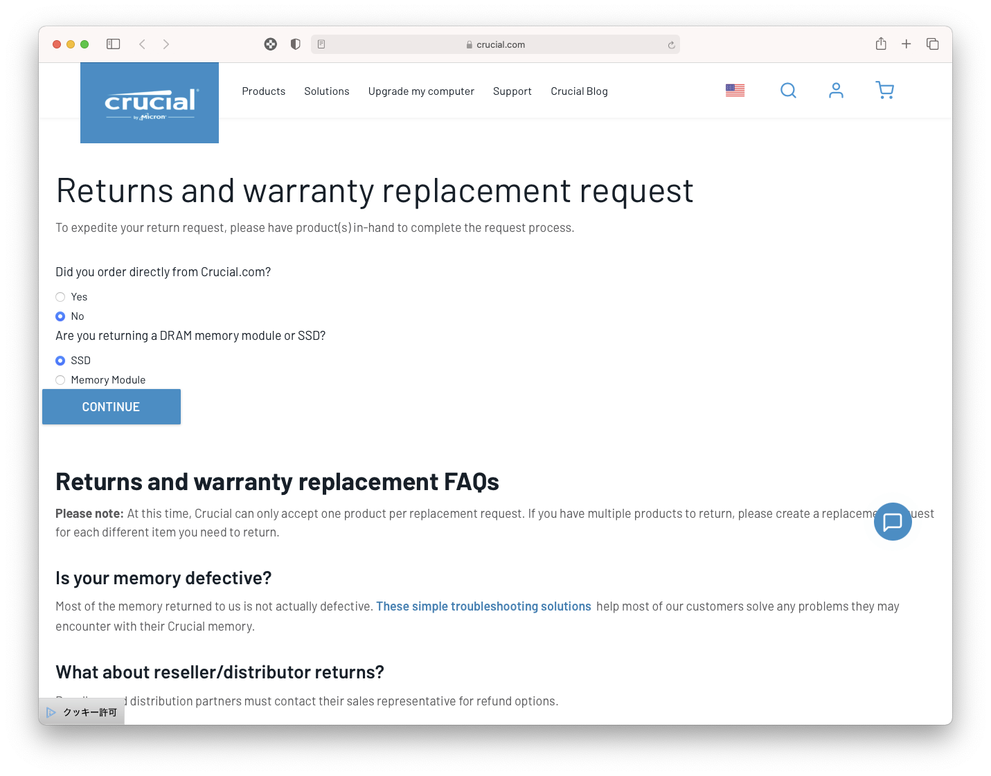This screenshot has width=991, height=776.
Task: Select the SSD radio option
Action: coord(60,361)
